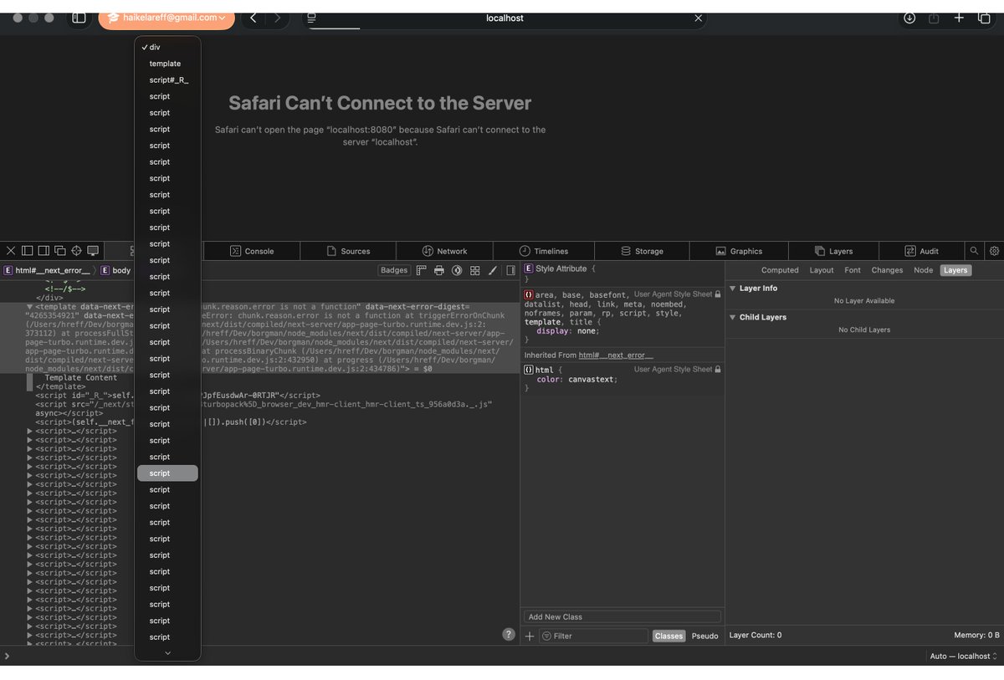Toggle details sidebar icon in DOM toolbar
The image size is (1004, 680).
(510, 270)
